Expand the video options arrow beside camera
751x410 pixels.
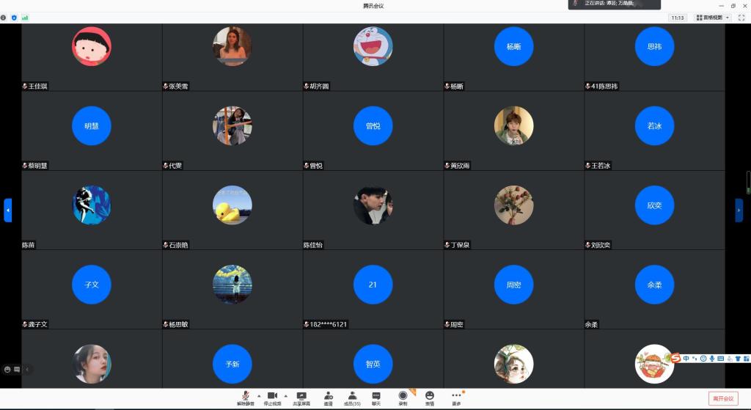(284, 395)
